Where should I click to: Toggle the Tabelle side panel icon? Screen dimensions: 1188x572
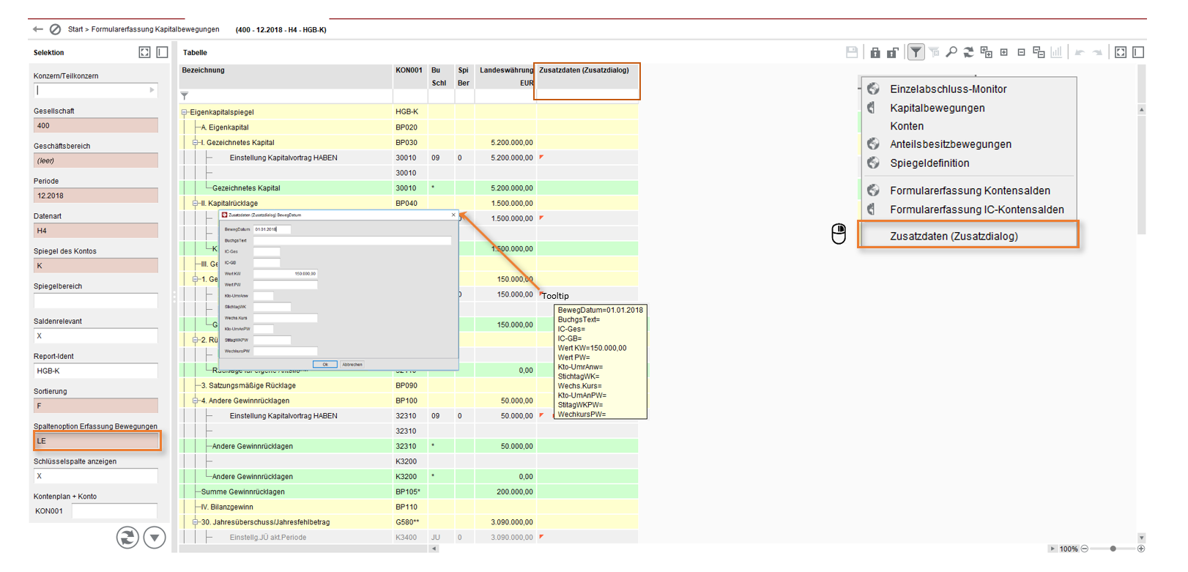(x=1138, y=52)
